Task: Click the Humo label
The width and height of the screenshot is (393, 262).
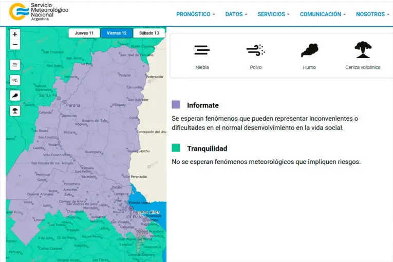Action: (x=309, y=67)
